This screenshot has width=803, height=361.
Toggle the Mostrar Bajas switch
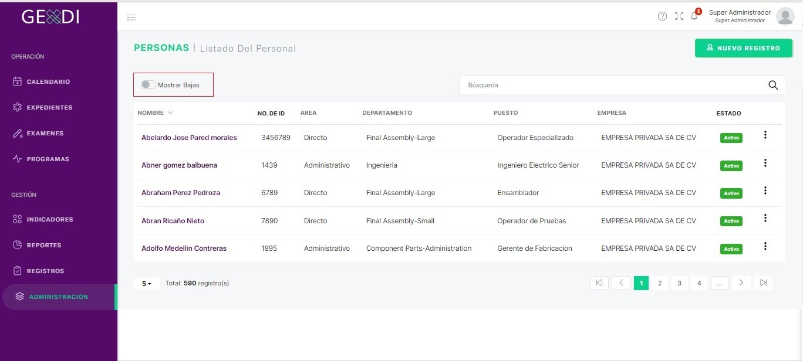click(149, 85)
